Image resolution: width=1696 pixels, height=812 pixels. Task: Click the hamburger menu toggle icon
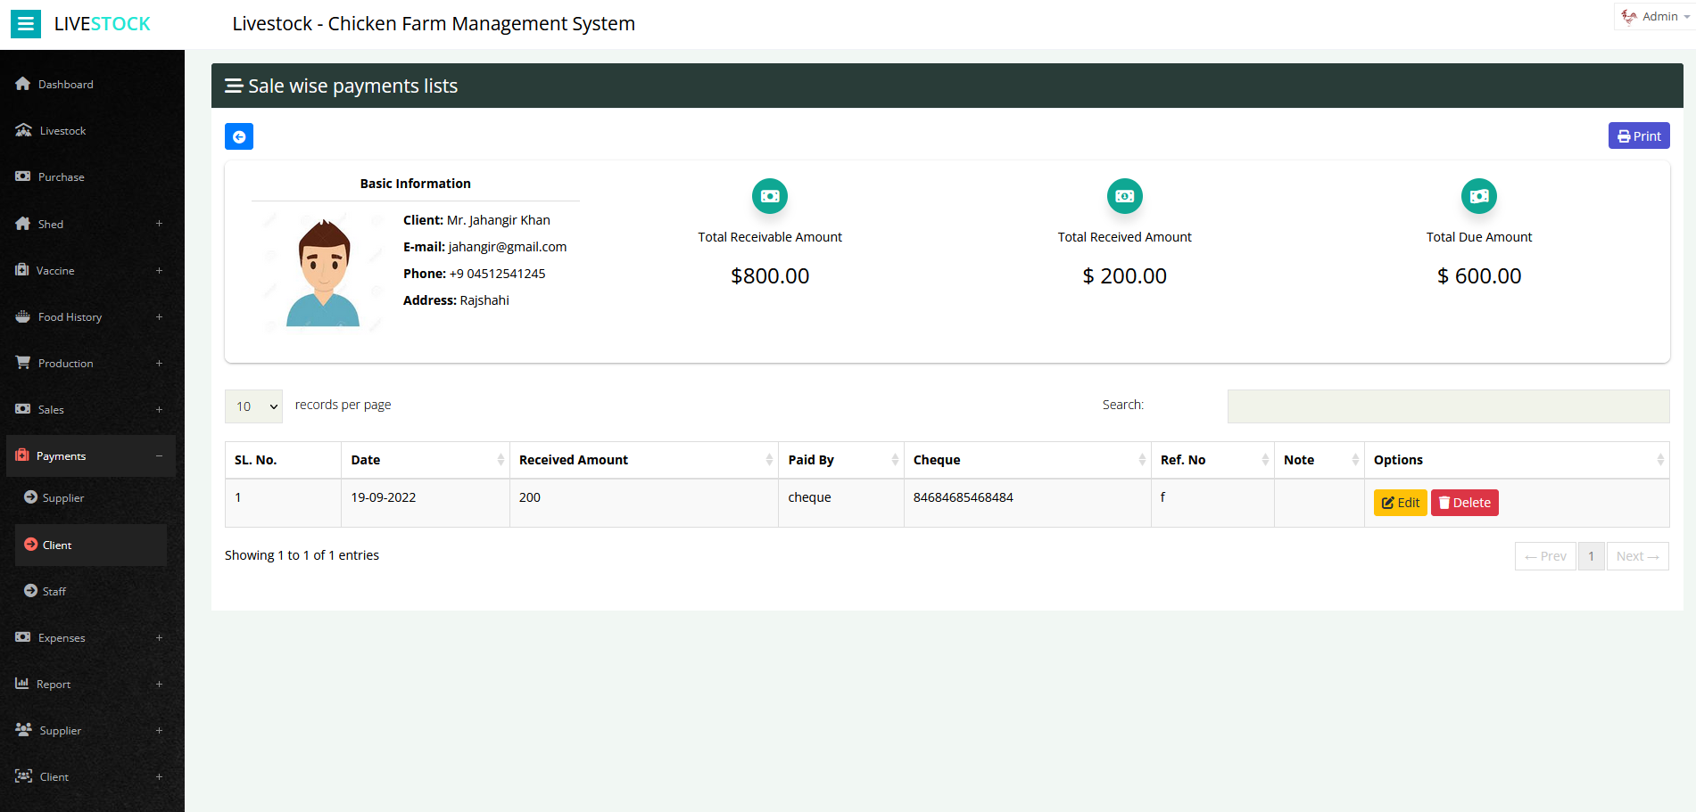click(x=26, y=24)
